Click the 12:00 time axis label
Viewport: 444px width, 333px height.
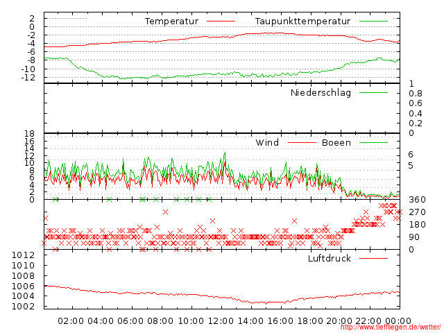point(221,321)
